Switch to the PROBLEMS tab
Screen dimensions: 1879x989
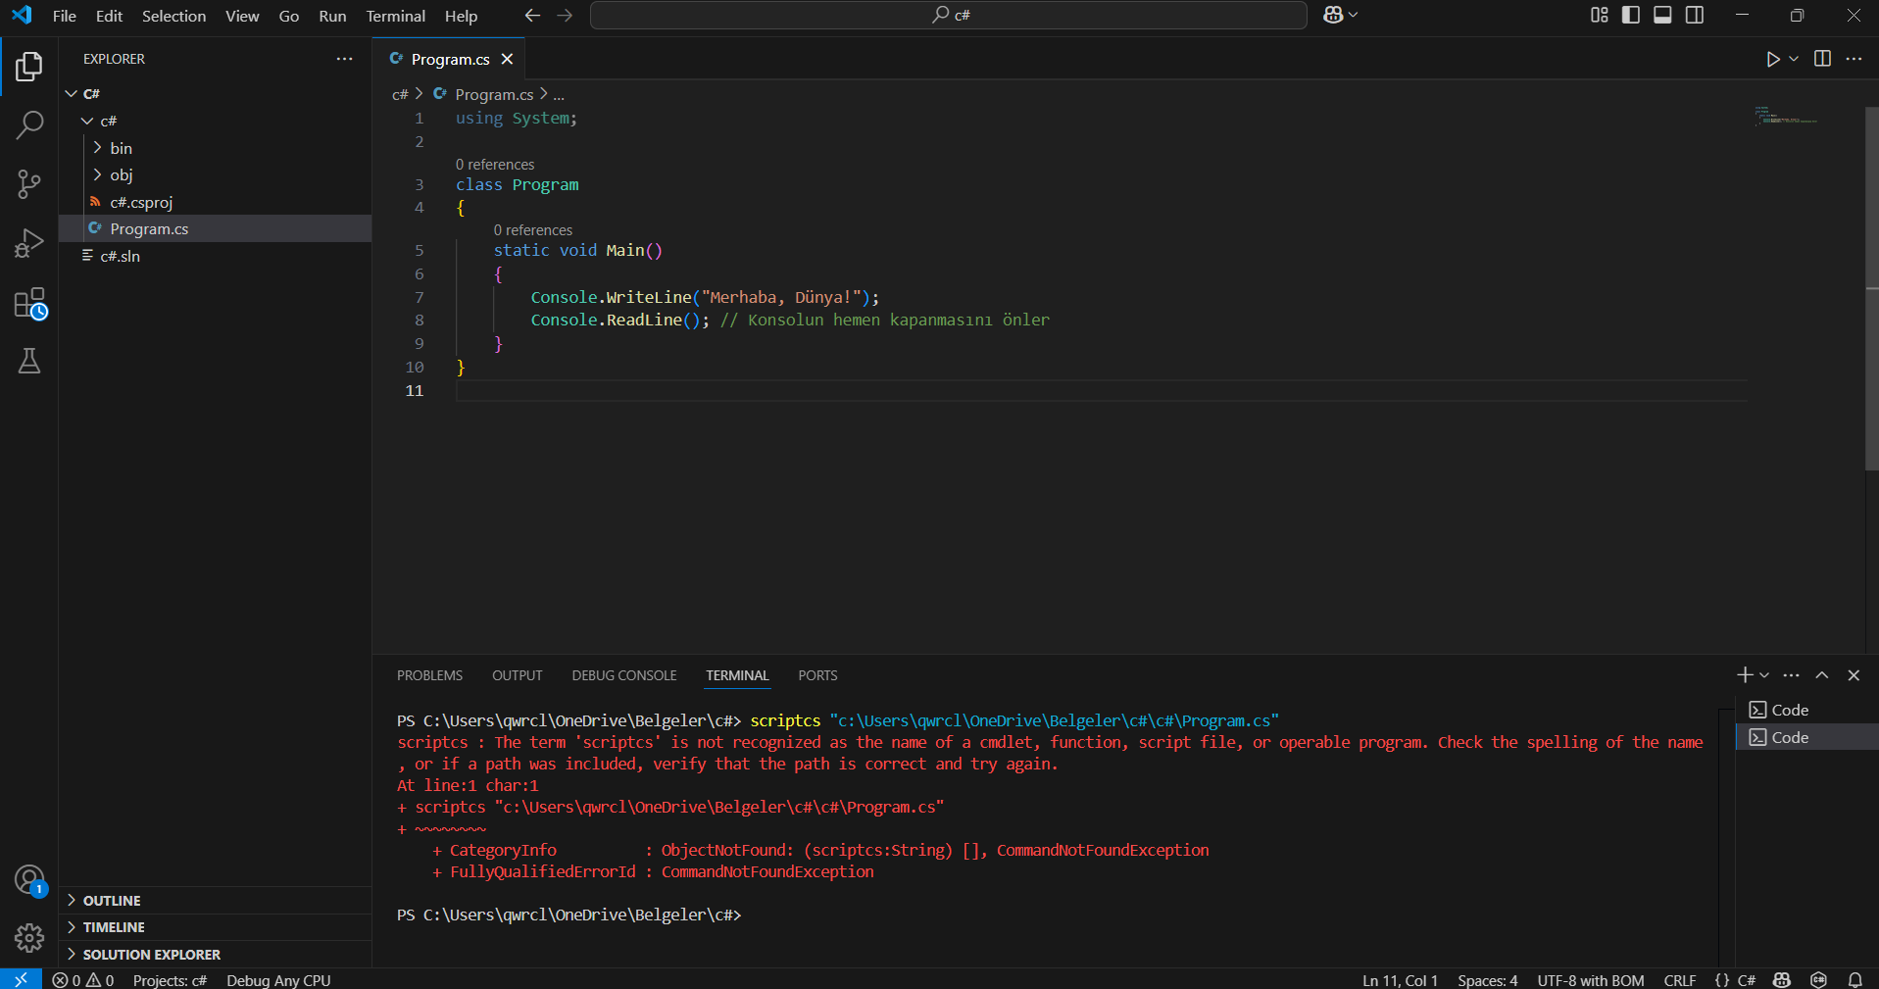(x=429, y=675)
